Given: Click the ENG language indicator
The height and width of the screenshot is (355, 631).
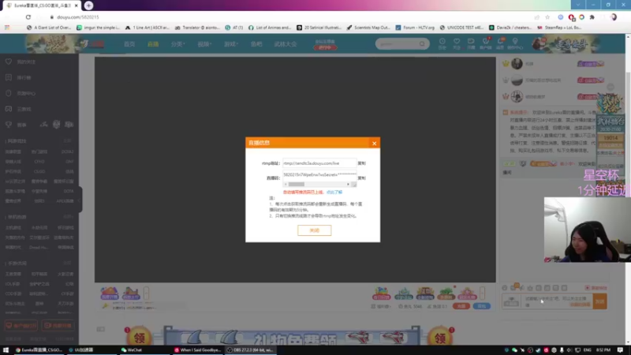Looking at the screenshot, I should [x=587, y=350].
